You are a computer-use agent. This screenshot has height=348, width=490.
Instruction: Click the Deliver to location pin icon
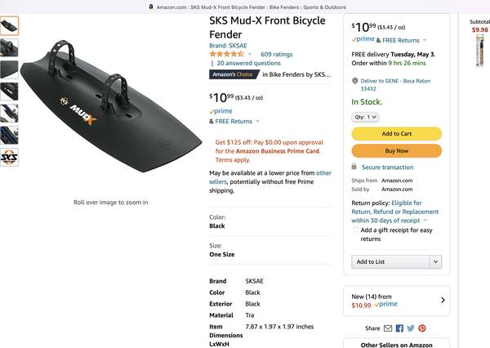[354, 81]
